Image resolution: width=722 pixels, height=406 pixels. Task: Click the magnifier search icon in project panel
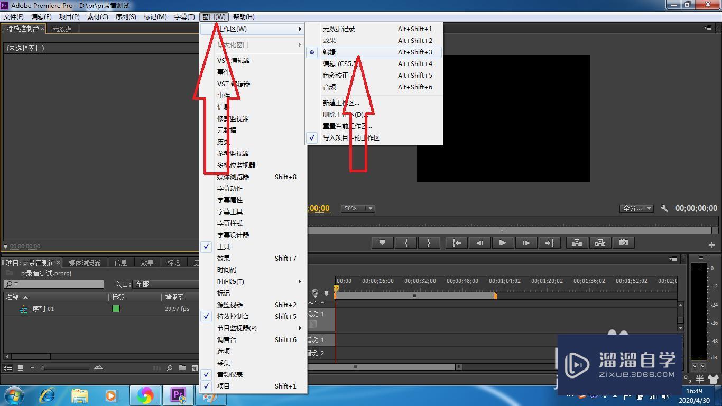[x=169, y=367]
